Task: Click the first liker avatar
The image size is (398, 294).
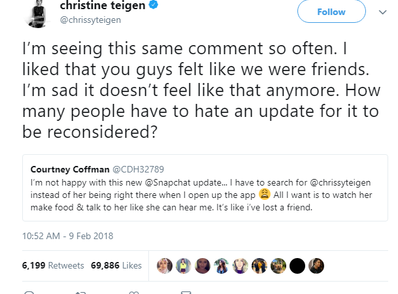Action: 165,265
